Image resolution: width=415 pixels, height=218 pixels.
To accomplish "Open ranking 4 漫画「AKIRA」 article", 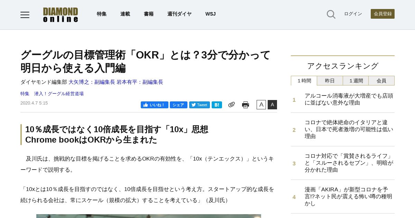I will point(349,197).
